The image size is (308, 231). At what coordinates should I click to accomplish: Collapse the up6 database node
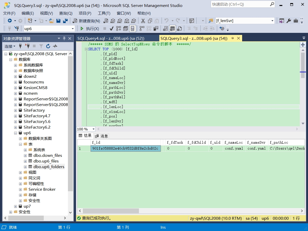click(x=15, y=133)
